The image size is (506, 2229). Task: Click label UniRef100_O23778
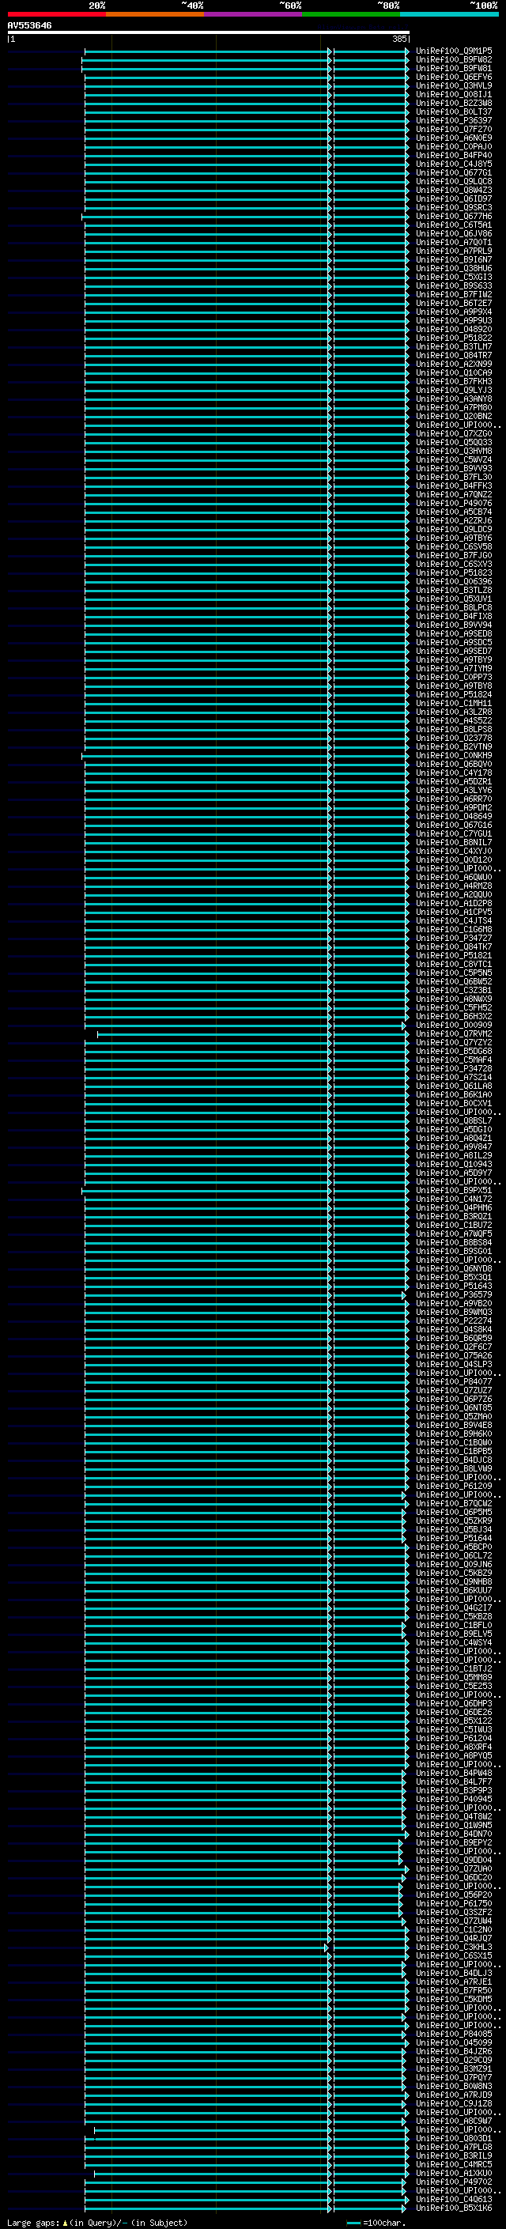(x=454, y=738)
